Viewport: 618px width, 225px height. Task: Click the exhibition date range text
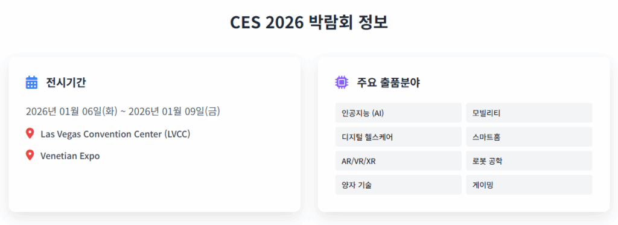pos(123,112)
